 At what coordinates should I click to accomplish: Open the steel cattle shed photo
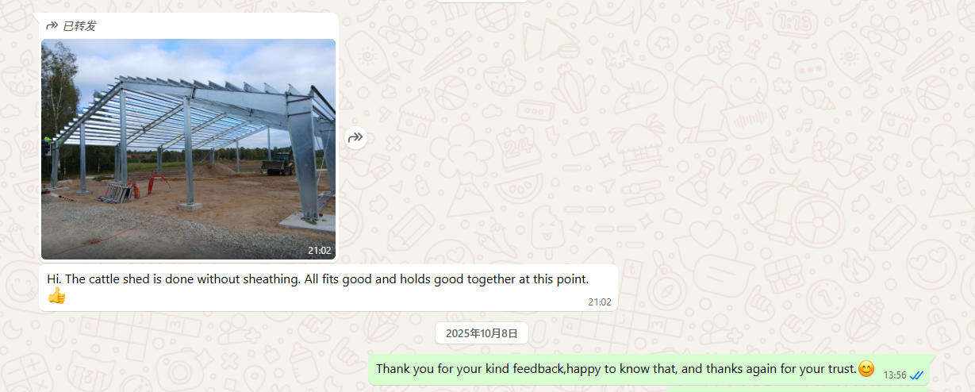coord(188,149)
